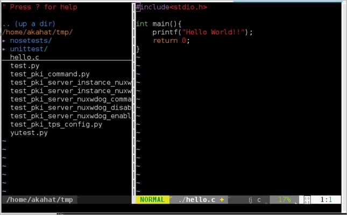Select the /home/akahat/tmp/ root path line
The height and width of the screenshot is (215, 347).
(37, 32)
